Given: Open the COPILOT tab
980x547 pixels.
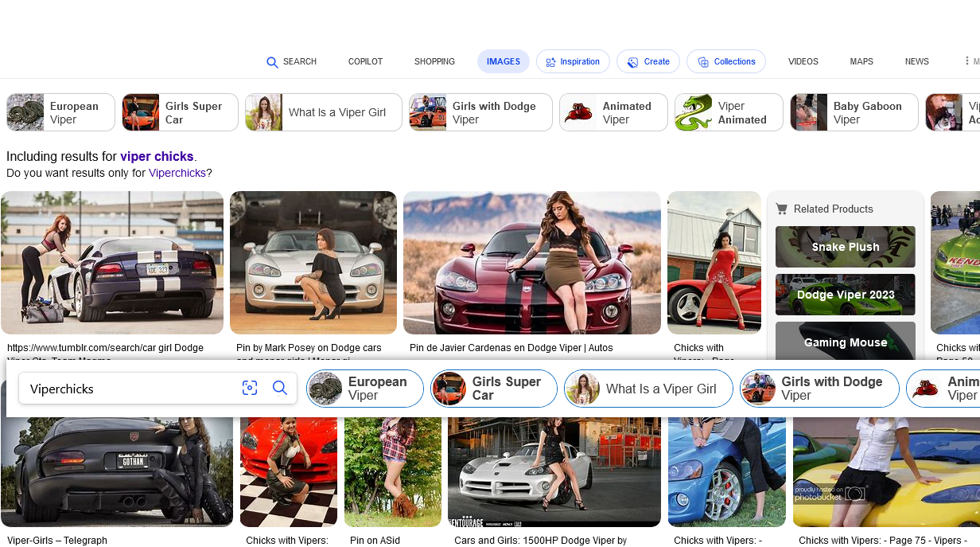Looking at the screenshot, I should point(365,61).
